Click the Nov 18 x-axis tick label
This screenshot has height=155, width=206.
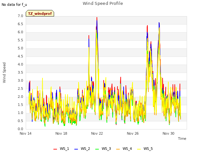tap(61, 133)
